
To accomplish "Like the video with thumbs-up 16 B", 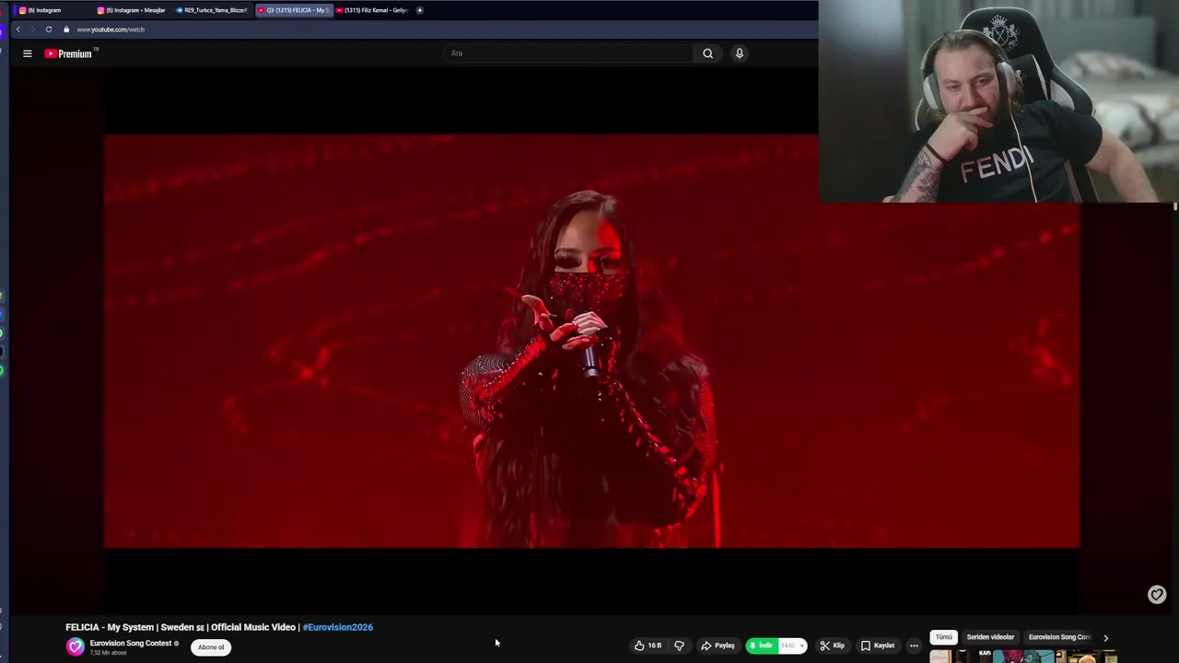I will (x=648, y=646).
